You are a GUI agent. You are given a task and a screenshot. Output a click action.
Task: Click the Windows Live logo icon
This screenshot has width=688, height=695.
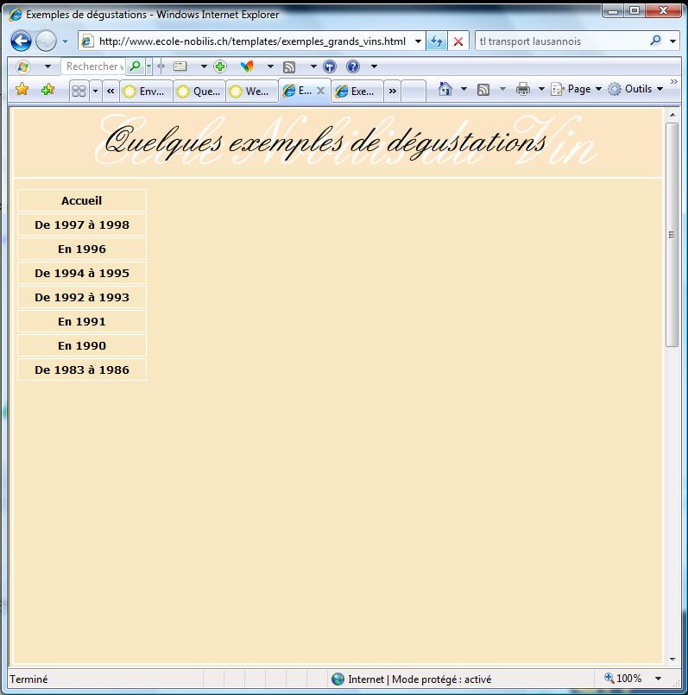coord(22,66)
